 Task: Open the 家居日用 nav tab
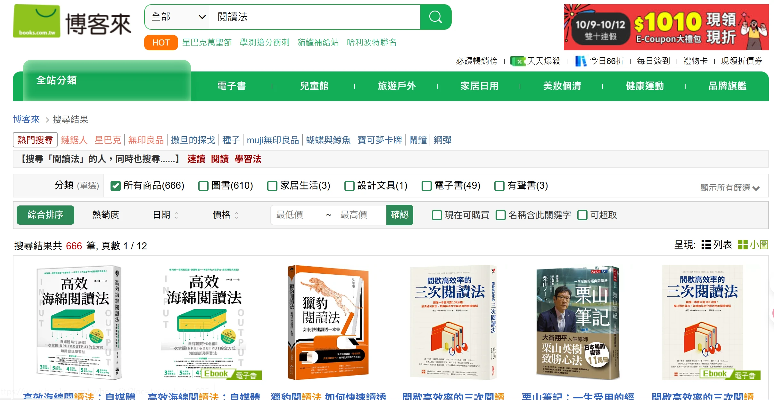pyautogui.click(x=480, y=86)
